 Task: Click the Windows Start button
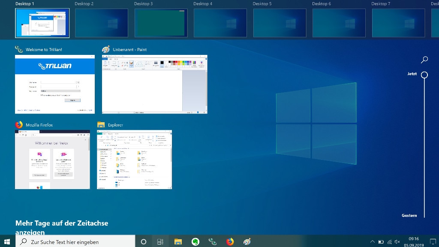[x=7, y=241]
